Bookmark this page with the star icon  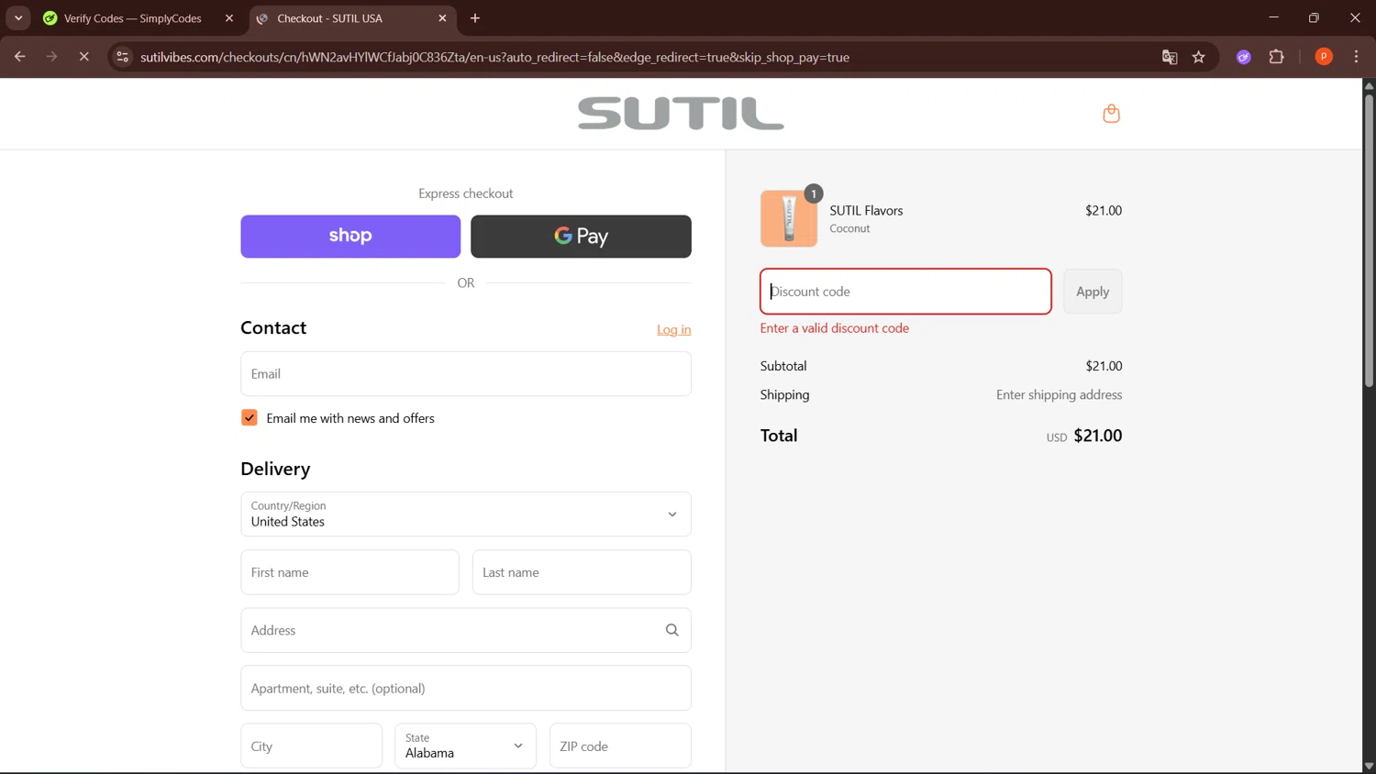point(1198,57)
